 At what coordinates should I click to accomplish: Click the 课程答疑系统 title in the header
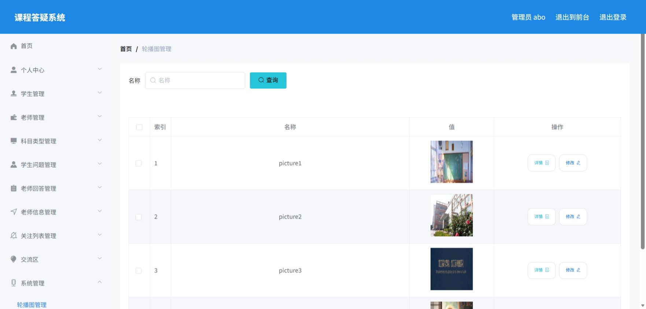(x=40, y=18)
